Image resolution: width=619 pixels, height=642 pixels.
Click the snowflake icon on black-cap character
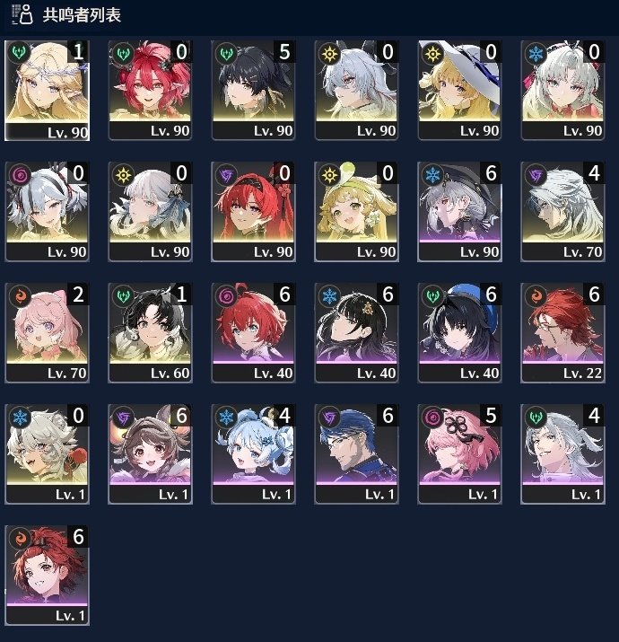432,175
